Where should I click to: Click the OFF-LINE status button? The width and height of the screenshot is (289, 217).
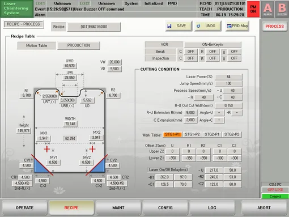point(275,190)
